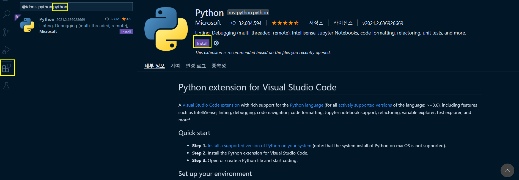Open the Python language link
The height and width of the screenshot is (180, 519).
(306, 105)
